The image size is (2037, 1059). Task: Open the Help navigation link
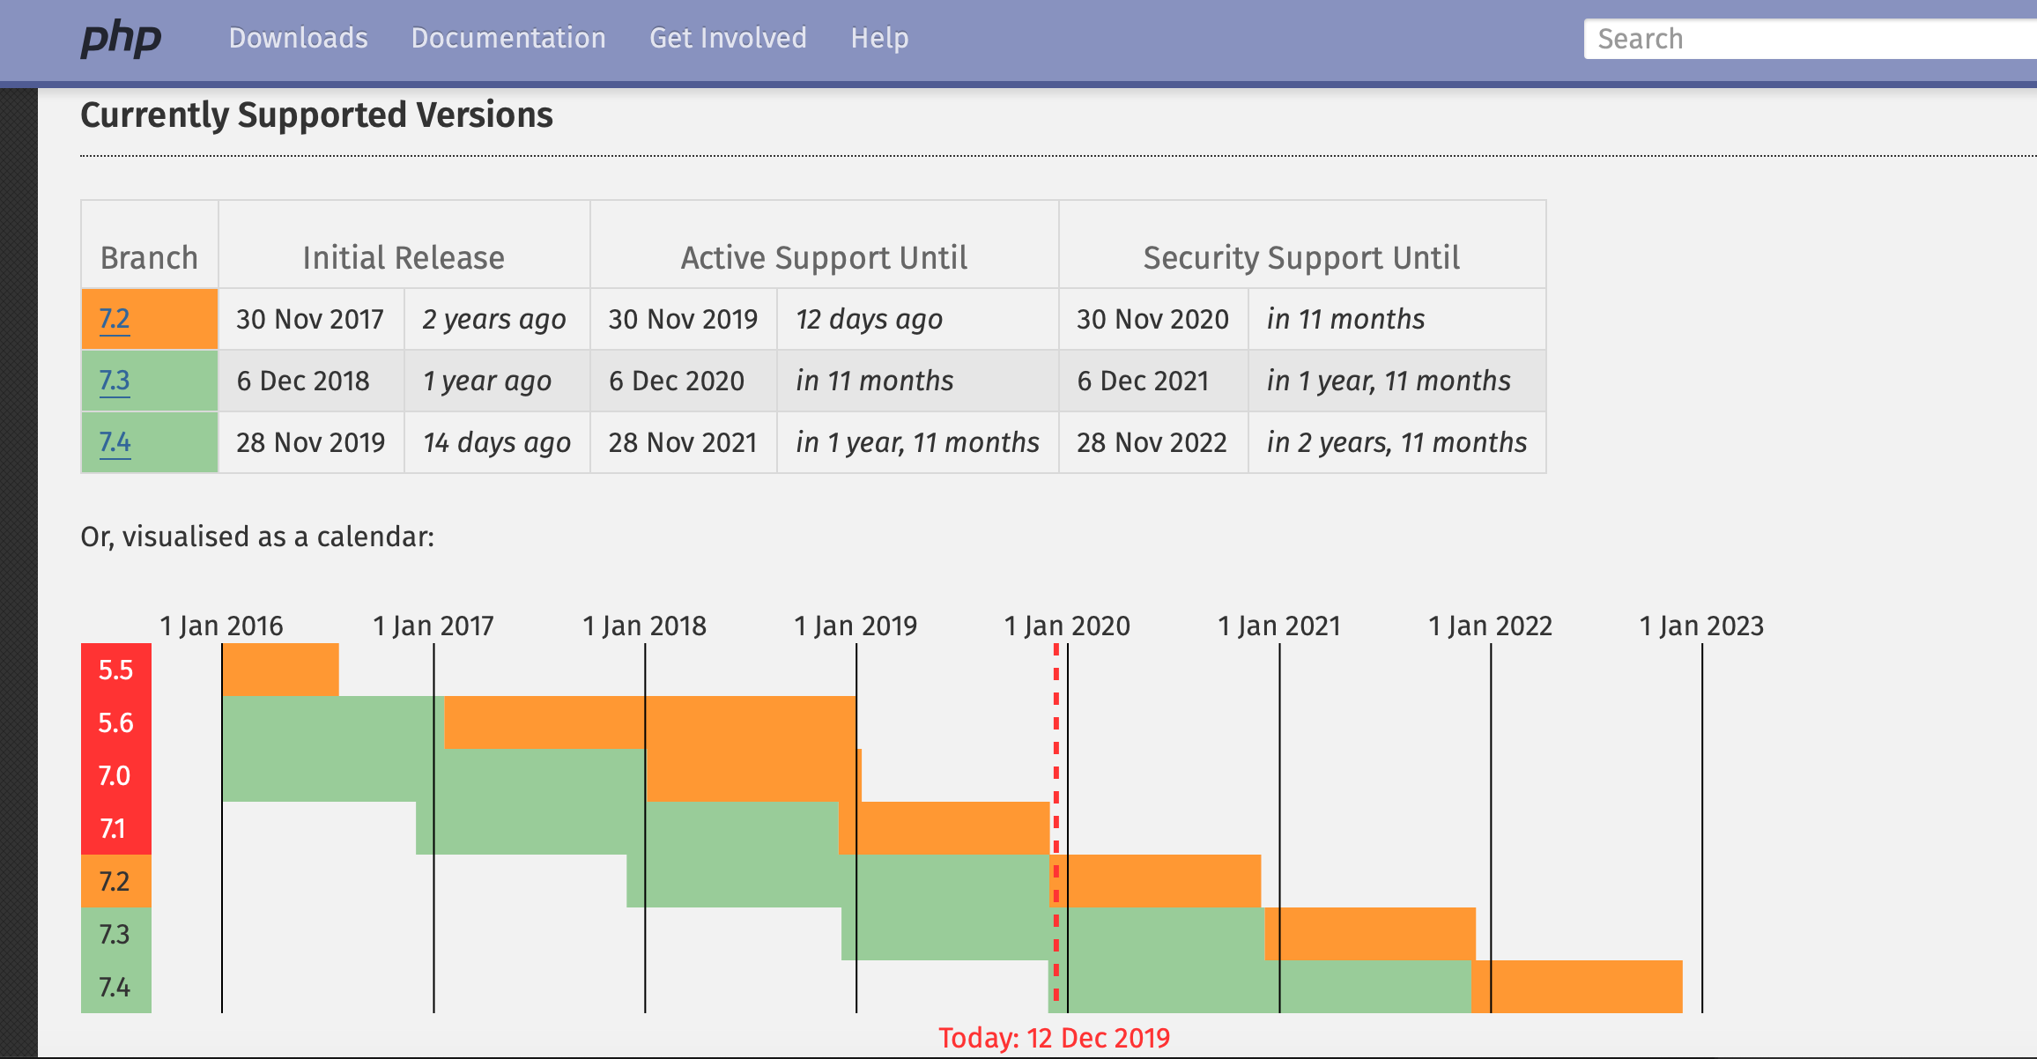pyautogui.click(x=879, y=38)
